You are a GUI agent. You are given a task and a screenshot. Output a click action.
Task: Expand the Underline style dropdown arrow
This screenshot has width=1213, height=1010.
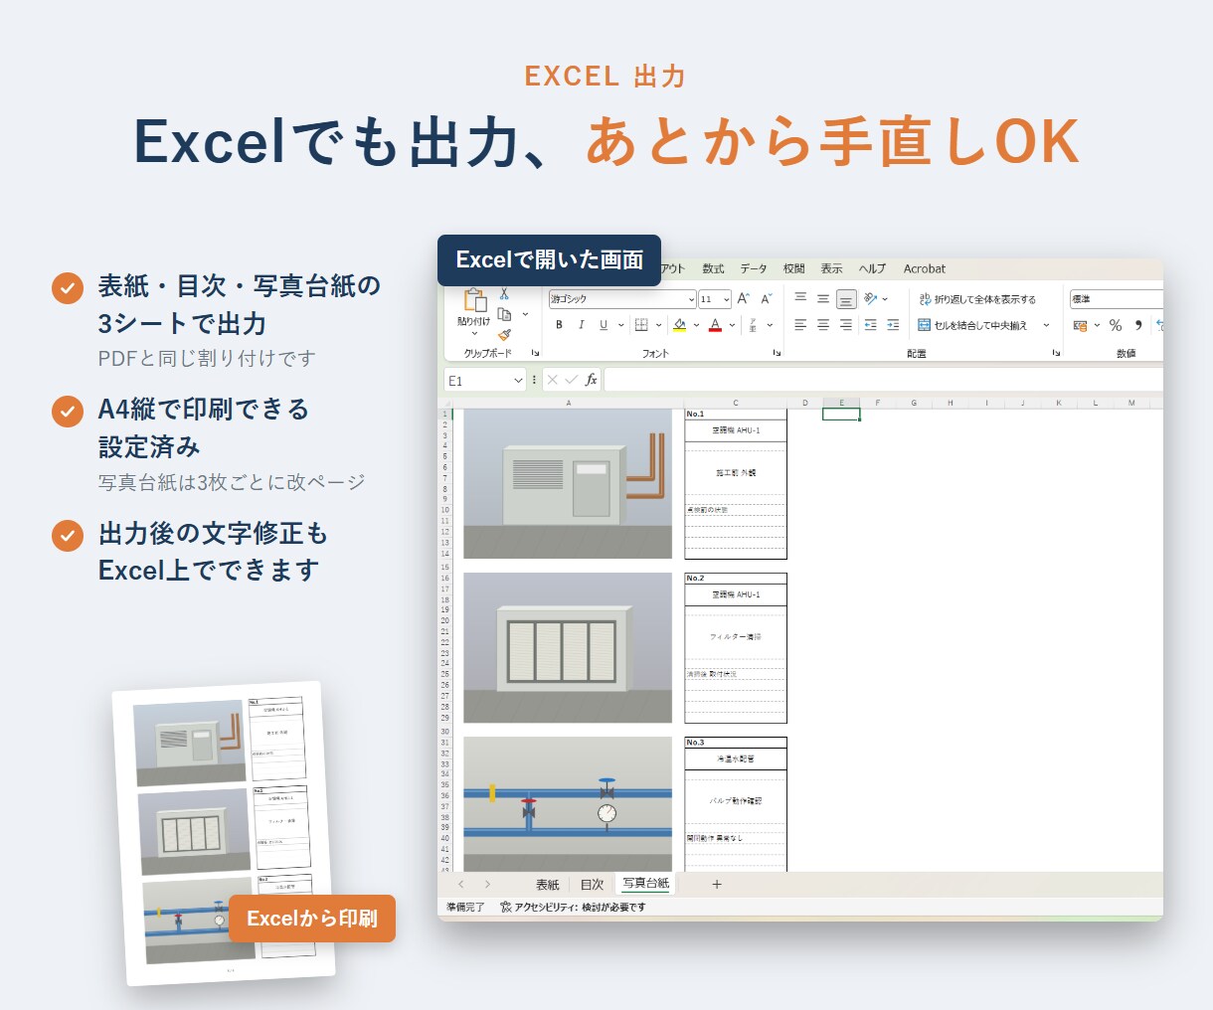point(621,325)
